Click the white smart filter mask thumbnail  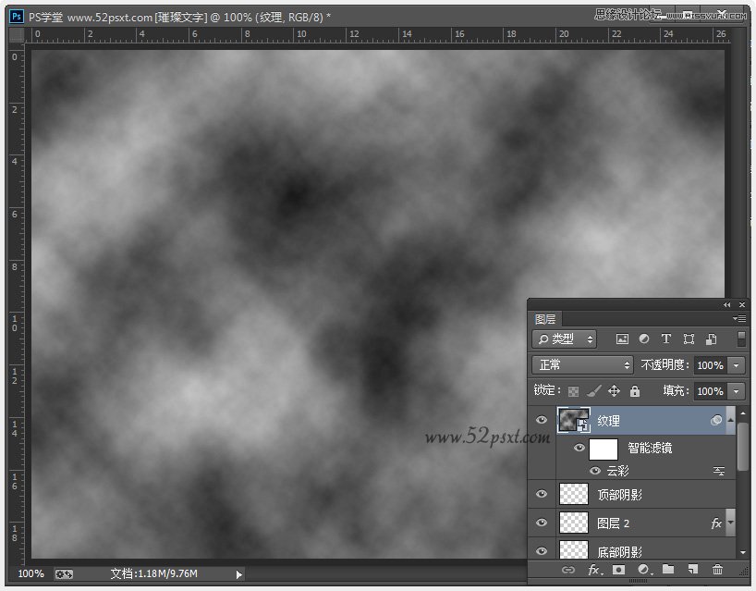[604, 449]
